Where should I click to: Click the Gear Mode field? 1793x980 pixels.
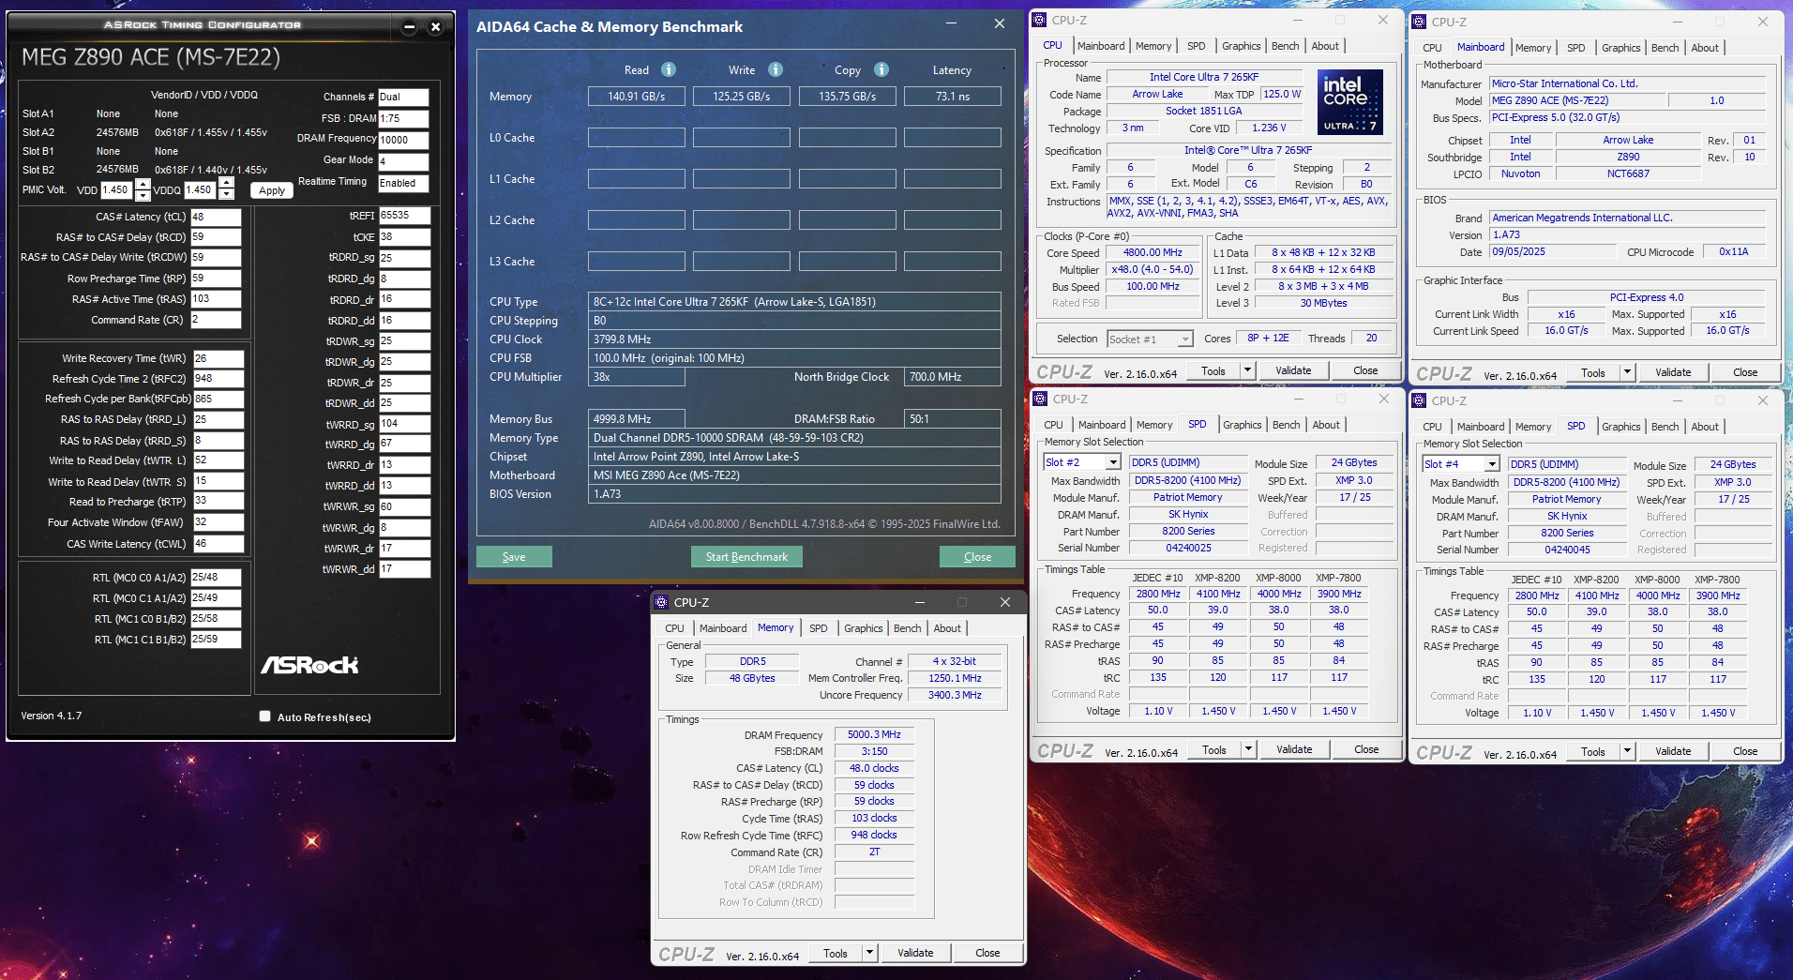click(403, 161)
